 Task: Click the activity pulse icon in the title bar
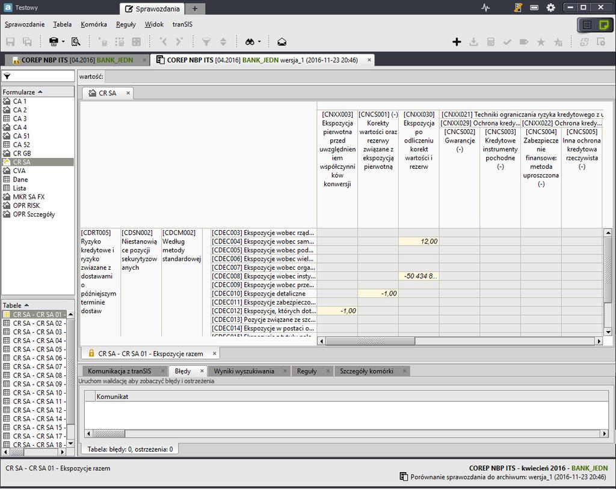(485, 7)
